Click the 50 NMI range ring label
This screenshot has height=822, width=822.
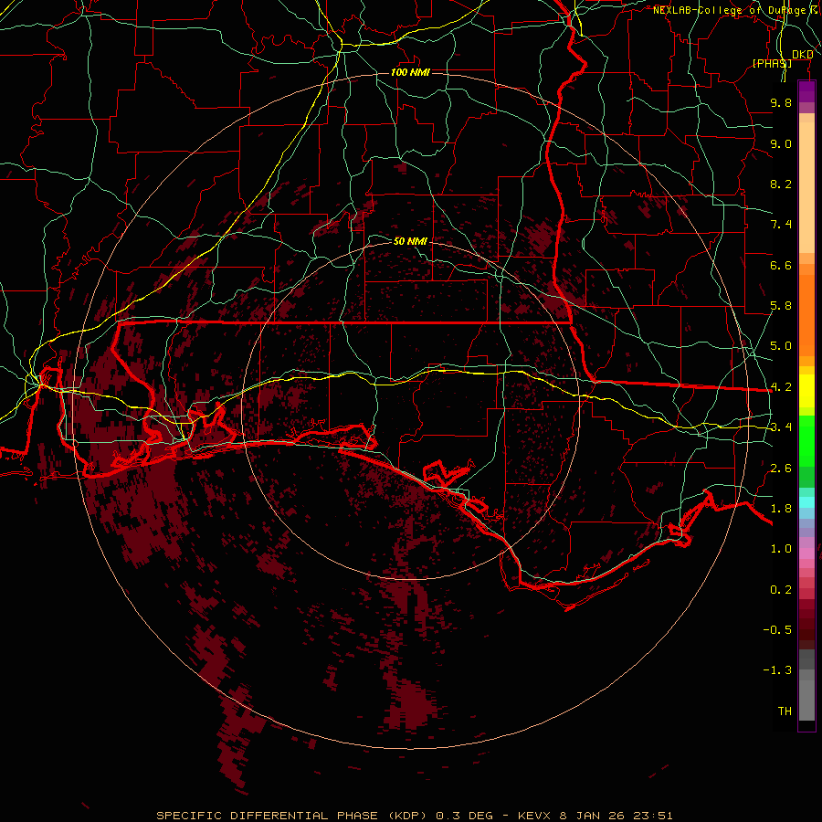[x=410, y=241]
